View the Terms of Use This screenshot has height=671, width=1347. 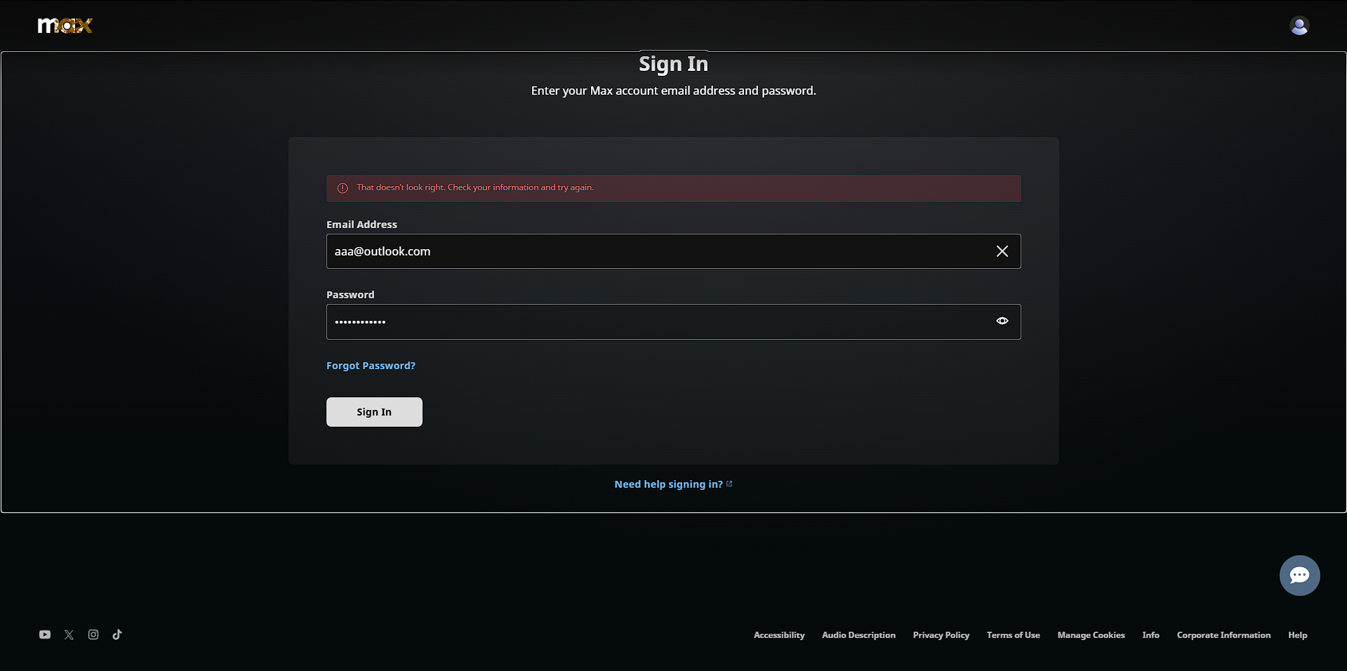click(1013, 635)
